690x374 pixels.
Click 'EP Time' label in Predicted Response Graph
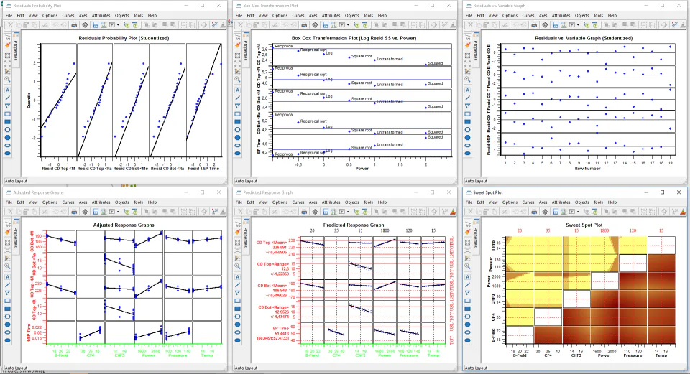pyautogui.click(x=280, y=328)
